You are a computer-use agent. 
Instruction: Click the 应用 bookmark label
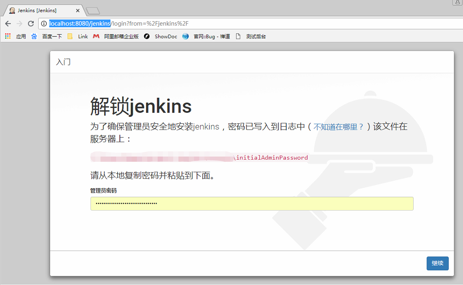point(21,37)
